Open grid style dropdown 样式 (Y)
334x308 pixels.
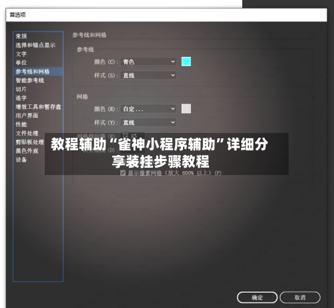(148, 122)
